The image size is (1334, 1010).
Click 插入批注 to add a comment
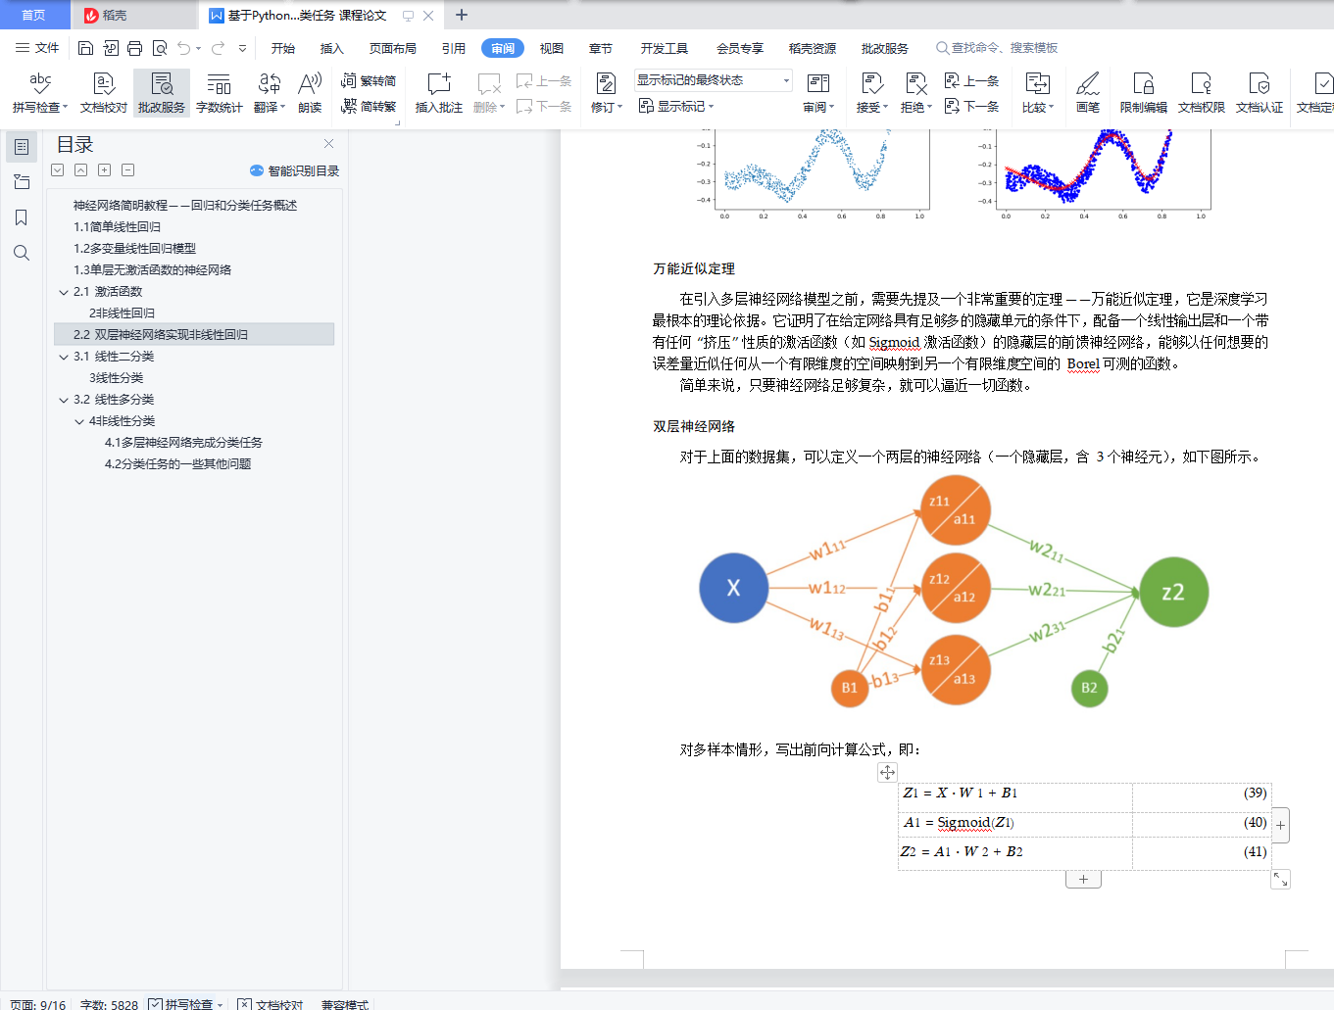(x=438, y=94)
